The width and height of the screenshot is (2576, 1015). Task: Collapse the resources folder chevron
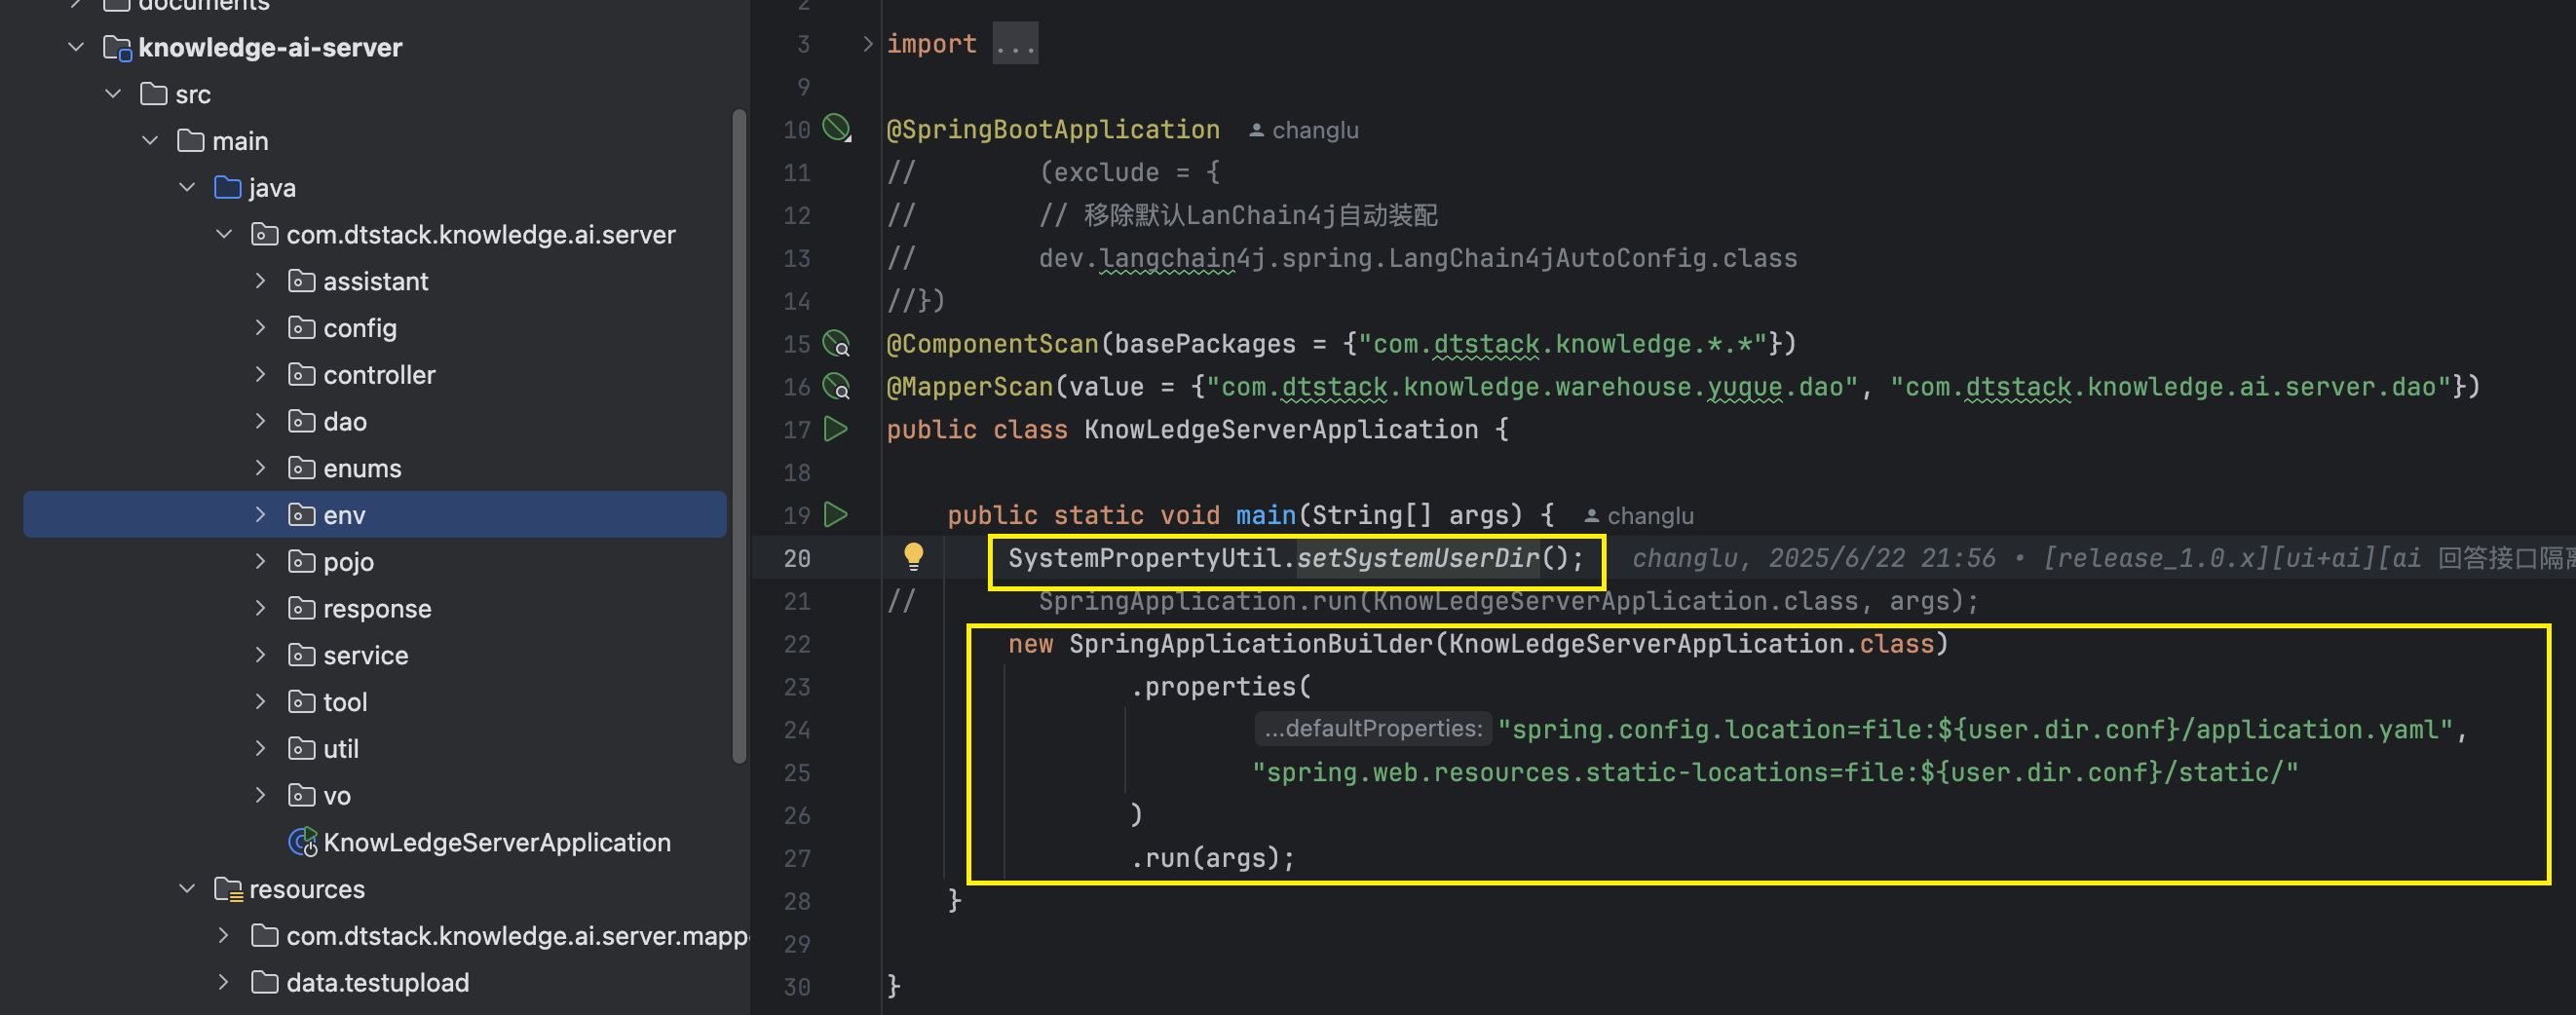[187, 889]
